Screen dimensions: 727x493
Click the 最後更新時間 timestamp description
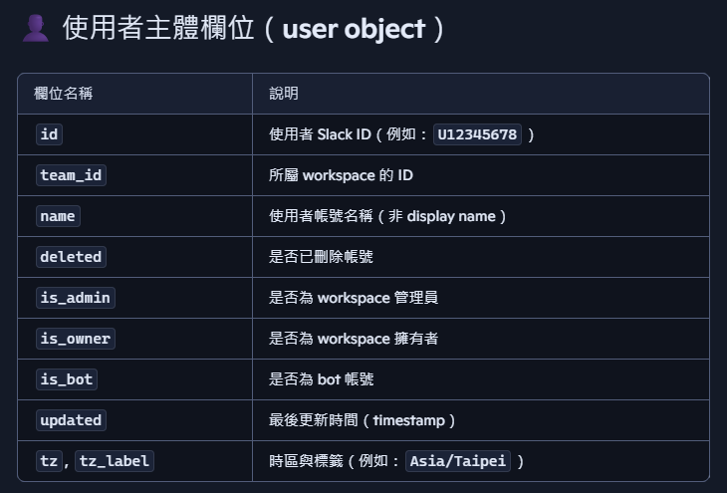click(x=362, y=420)
